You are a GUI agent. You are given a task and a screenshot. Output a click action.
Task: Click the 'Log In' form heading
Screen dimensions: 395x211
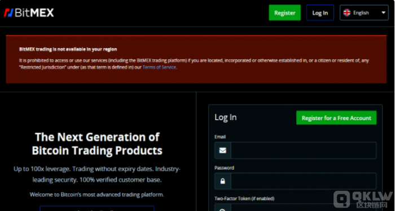(x=226, y=117)
